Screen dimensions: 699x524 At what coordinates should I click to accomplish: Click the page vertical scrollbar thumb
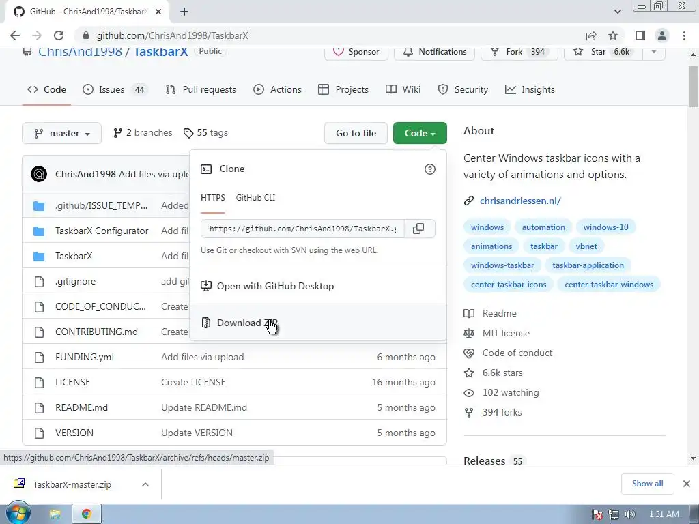[x=693, y=87]
